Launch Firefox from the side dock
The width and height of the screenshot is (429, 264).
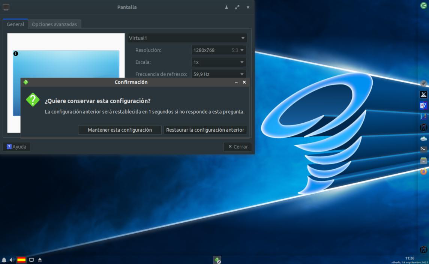423,171
